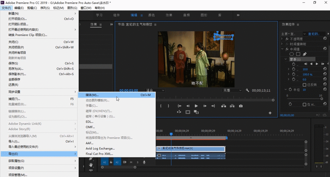
Task: Select the free draw bezier pen mask tool
Action: [305, 54]
